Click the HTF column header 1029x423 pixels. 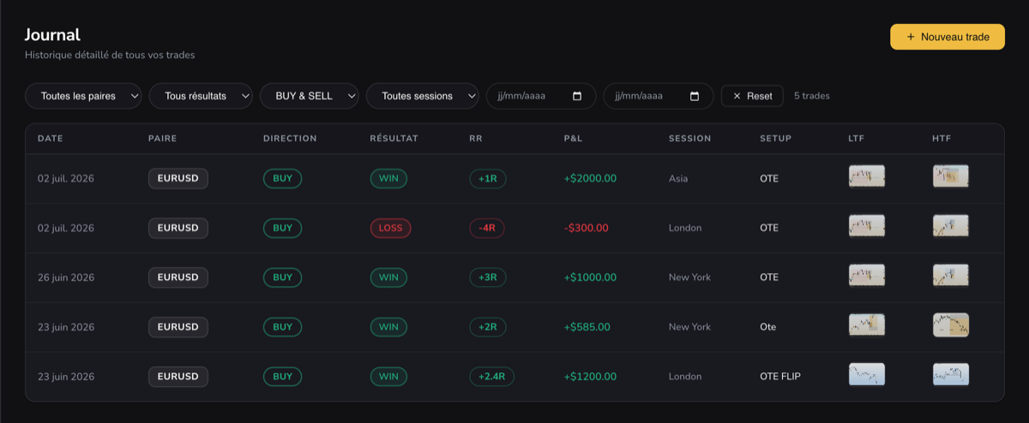pos(942,139)
